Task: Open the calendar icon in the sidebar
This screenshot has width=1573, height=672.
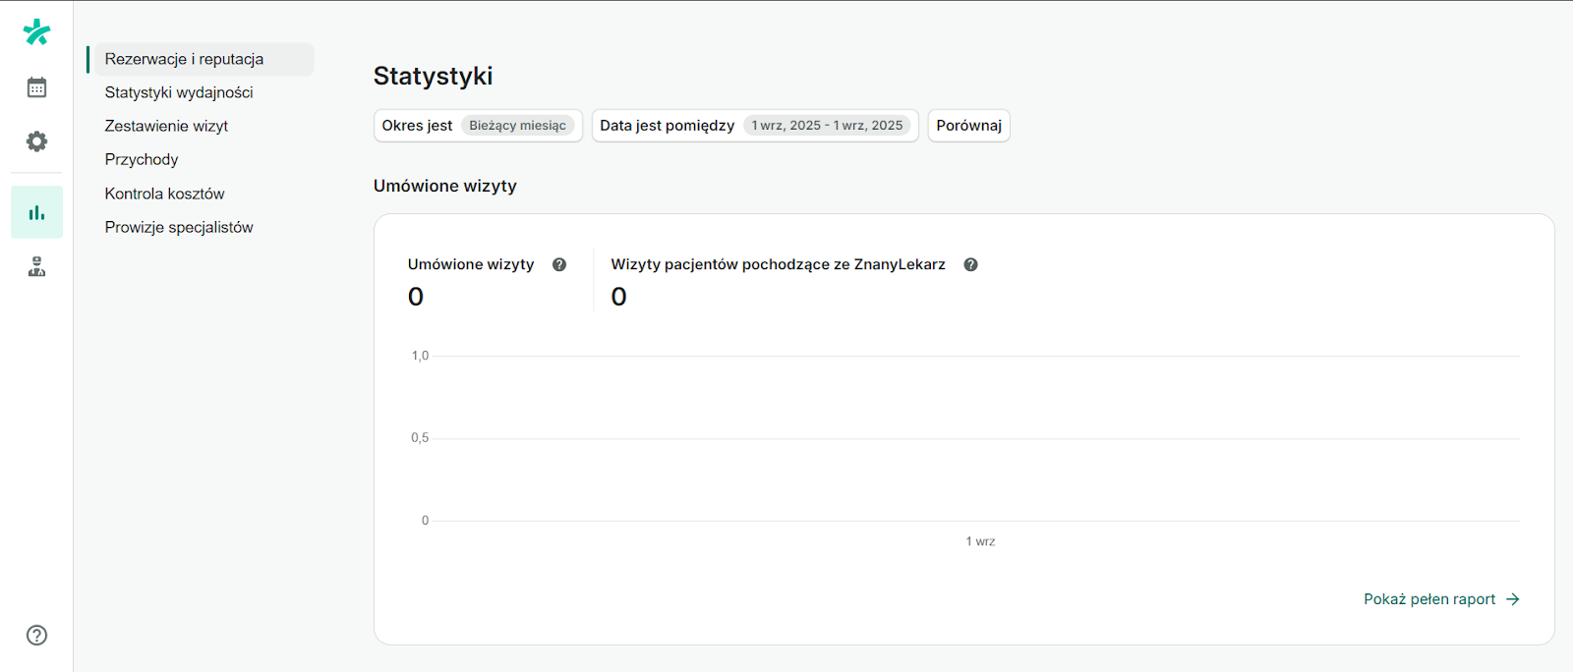Action: [x=36, y=86]
